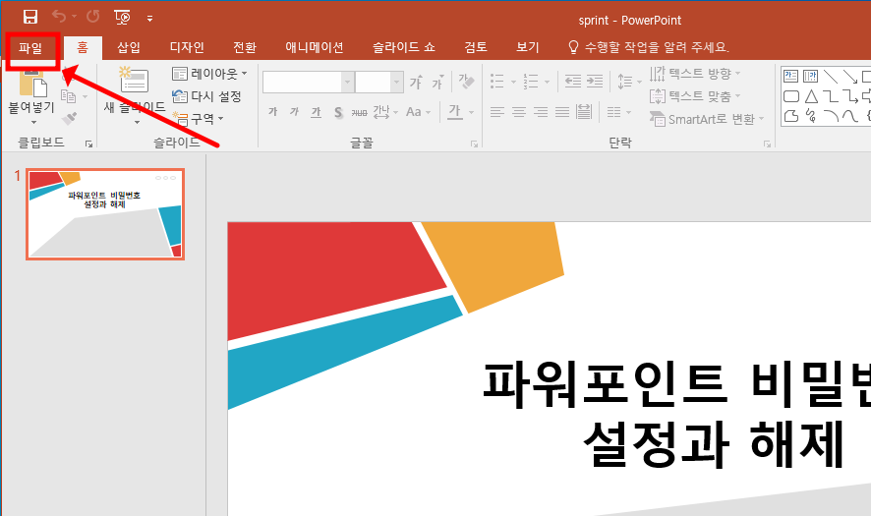Click the Distributed alignment icon
Viewport: 871px width, 516px height.
click(584, 112)
